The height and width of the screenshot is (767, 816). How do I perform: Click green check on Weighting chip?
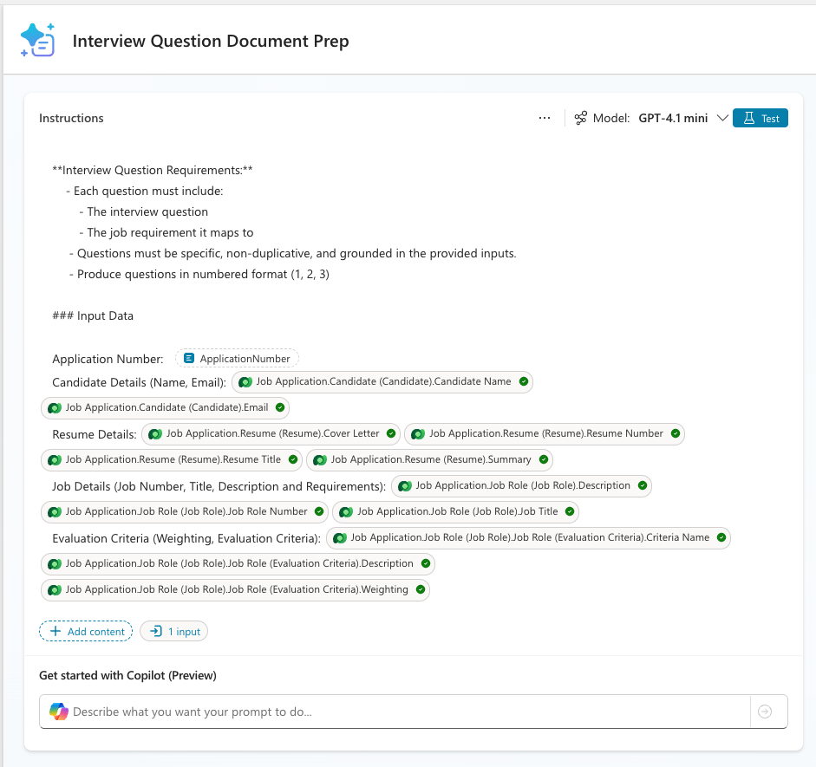(421, 589)
